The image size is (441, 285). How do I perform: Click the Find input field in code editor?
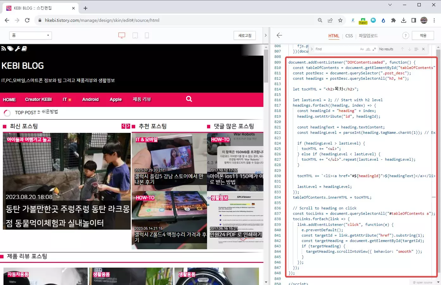pos(336,49)
